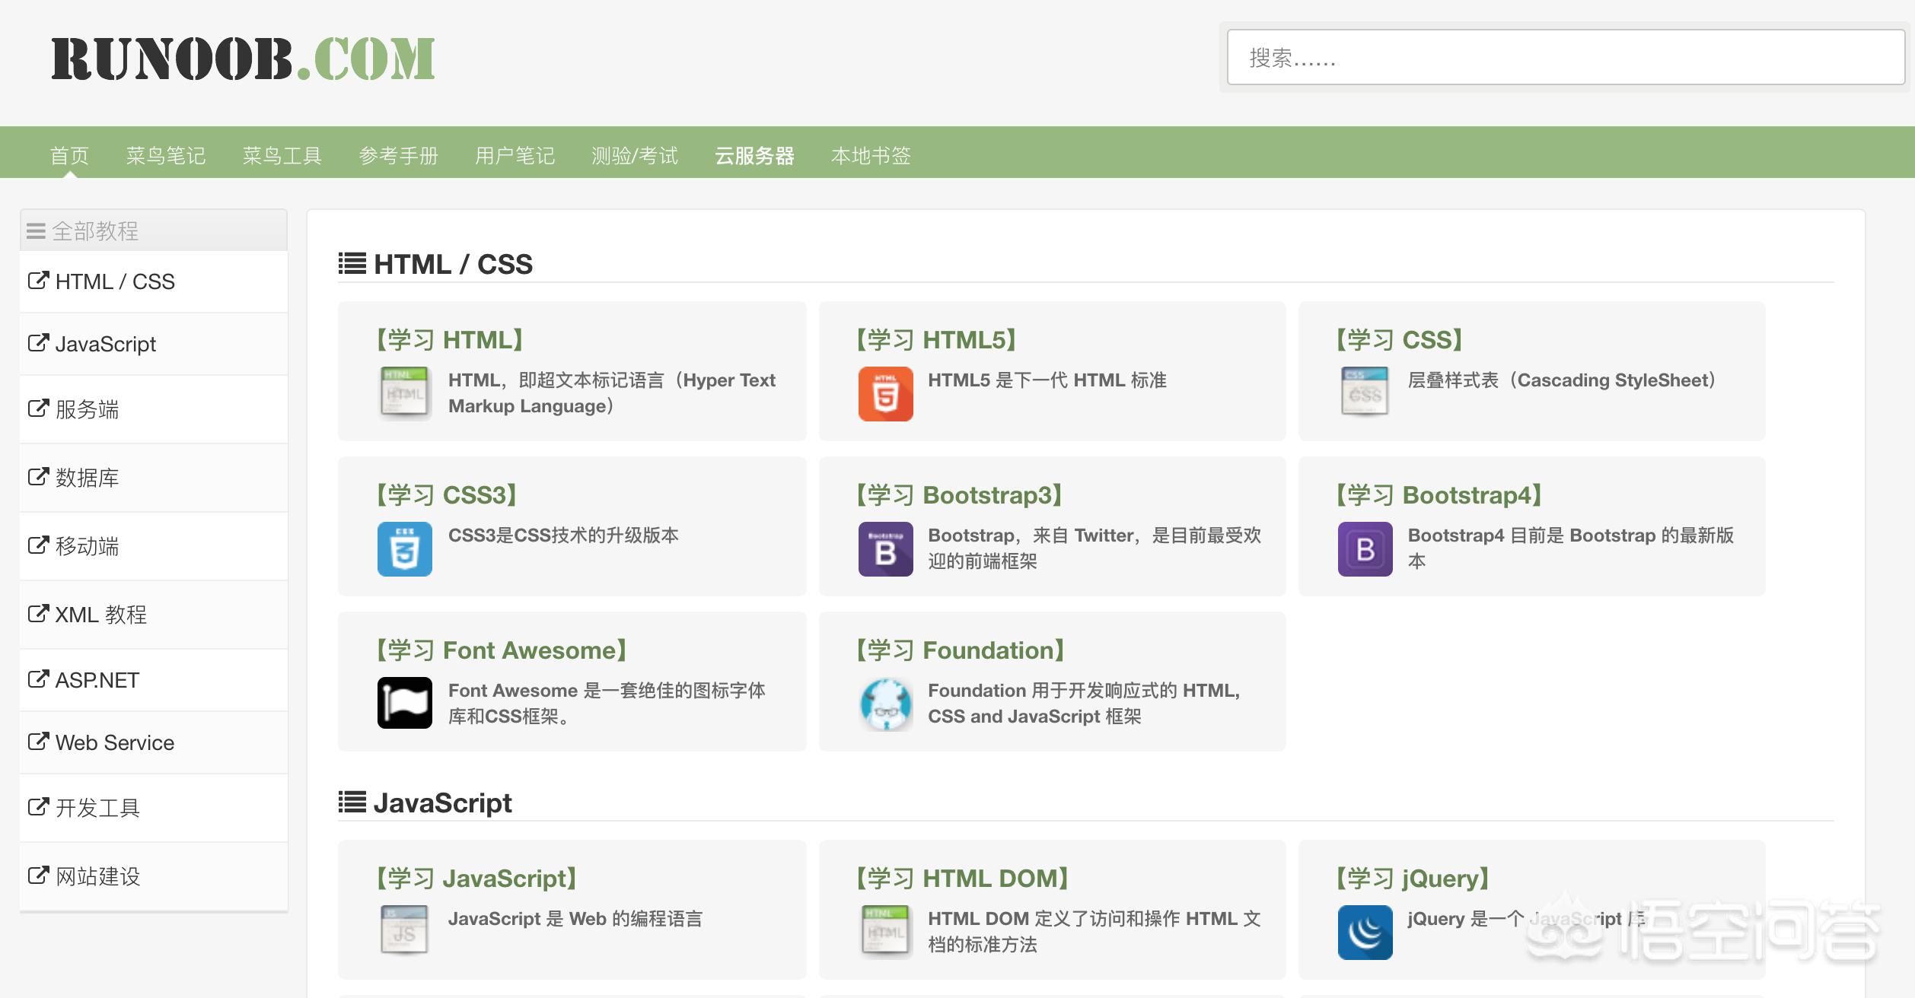Select 云服务器 in the green navbar
This screenshot has width=1915, height=998.
coord(754,156)
